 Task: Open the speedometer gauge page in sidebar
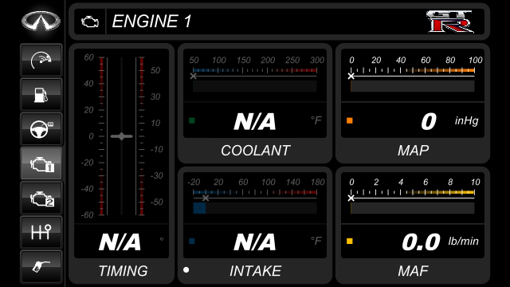click(41, 61)
